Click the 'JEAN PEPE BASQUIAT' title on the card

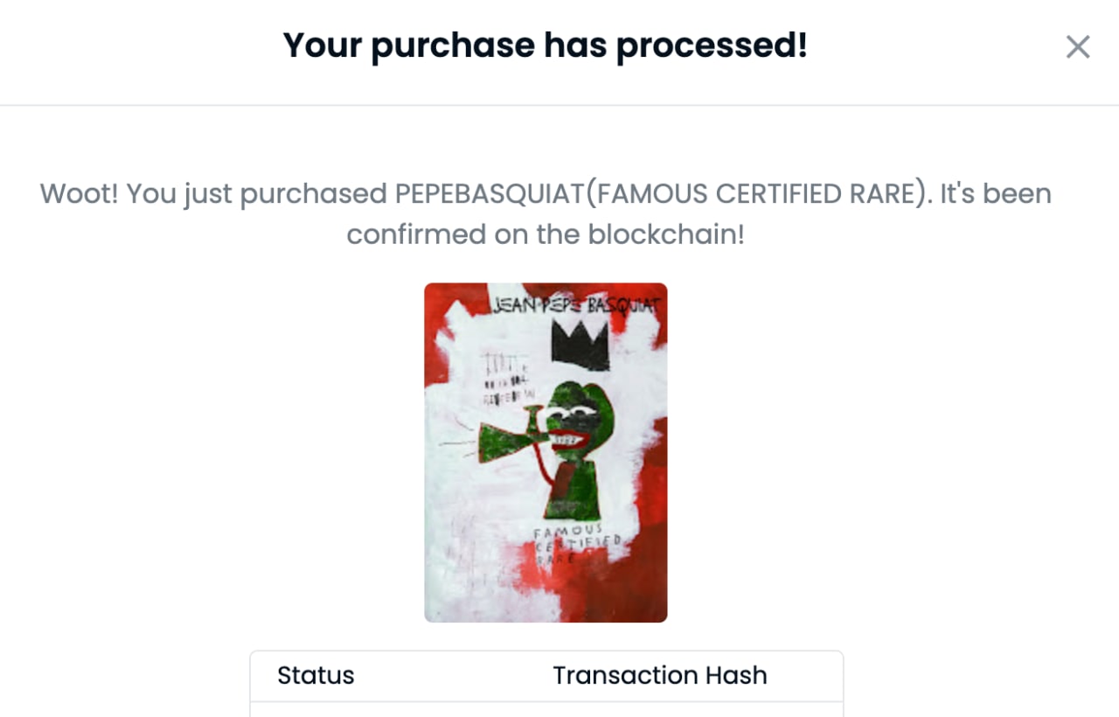576,305
